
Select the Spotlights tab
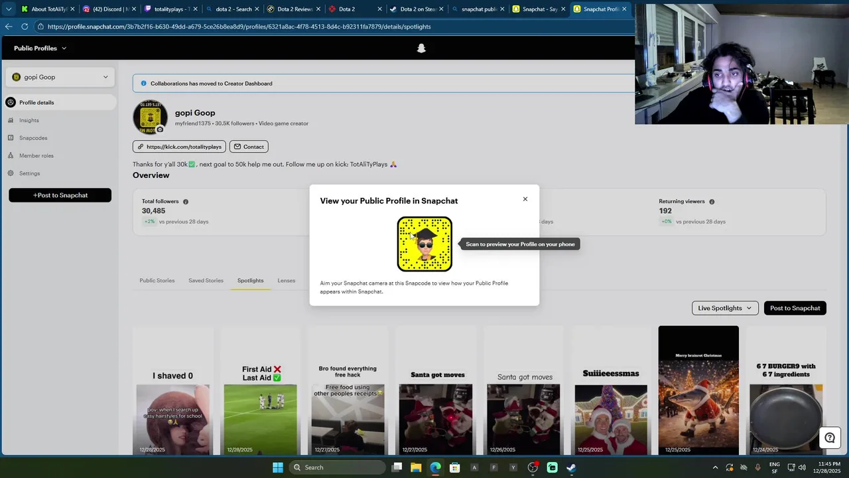click(251, 281)
